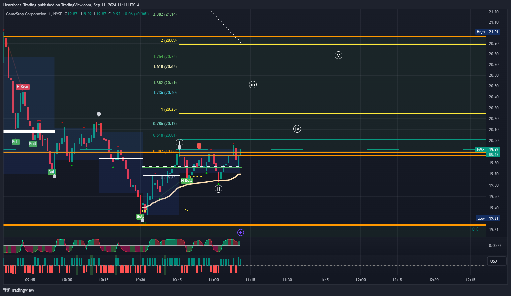Click the close value C19.92 in legend
This screenshot has width=511, height=296.
tap(114, 14)
